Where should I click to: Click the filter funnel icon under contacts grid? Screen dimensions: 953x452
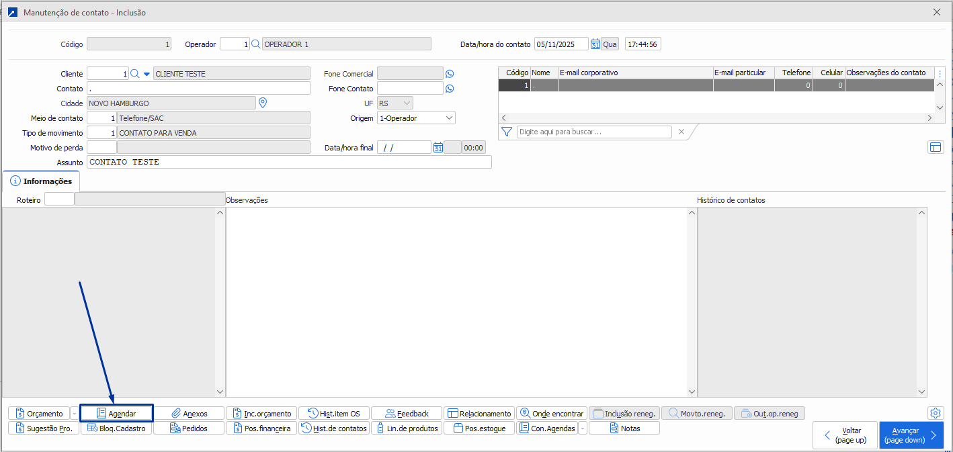507,132
